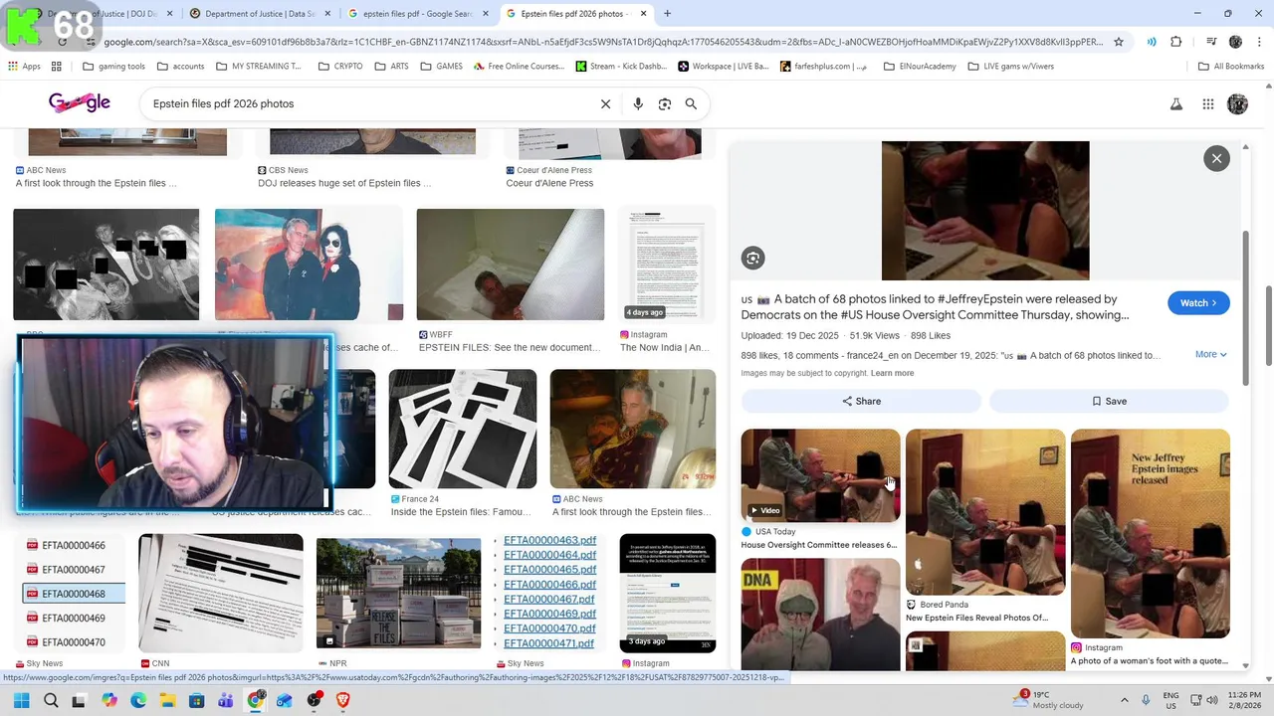Open Free Online Courses bookmark
This screenshot has height=716, width=1274.
pos(519,67)
